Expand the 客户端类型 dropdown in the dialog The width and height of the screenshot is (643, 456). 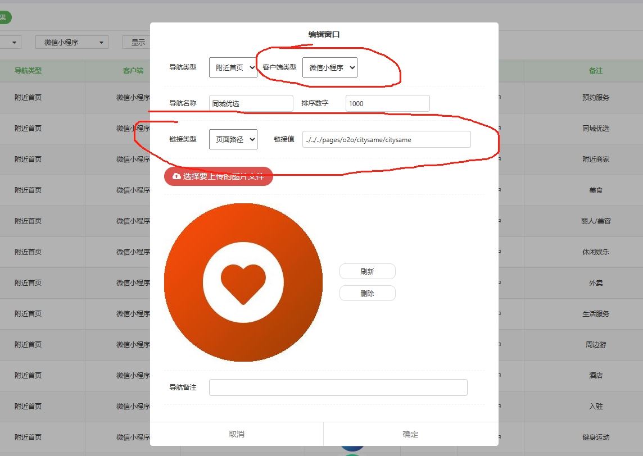(329, 67)
